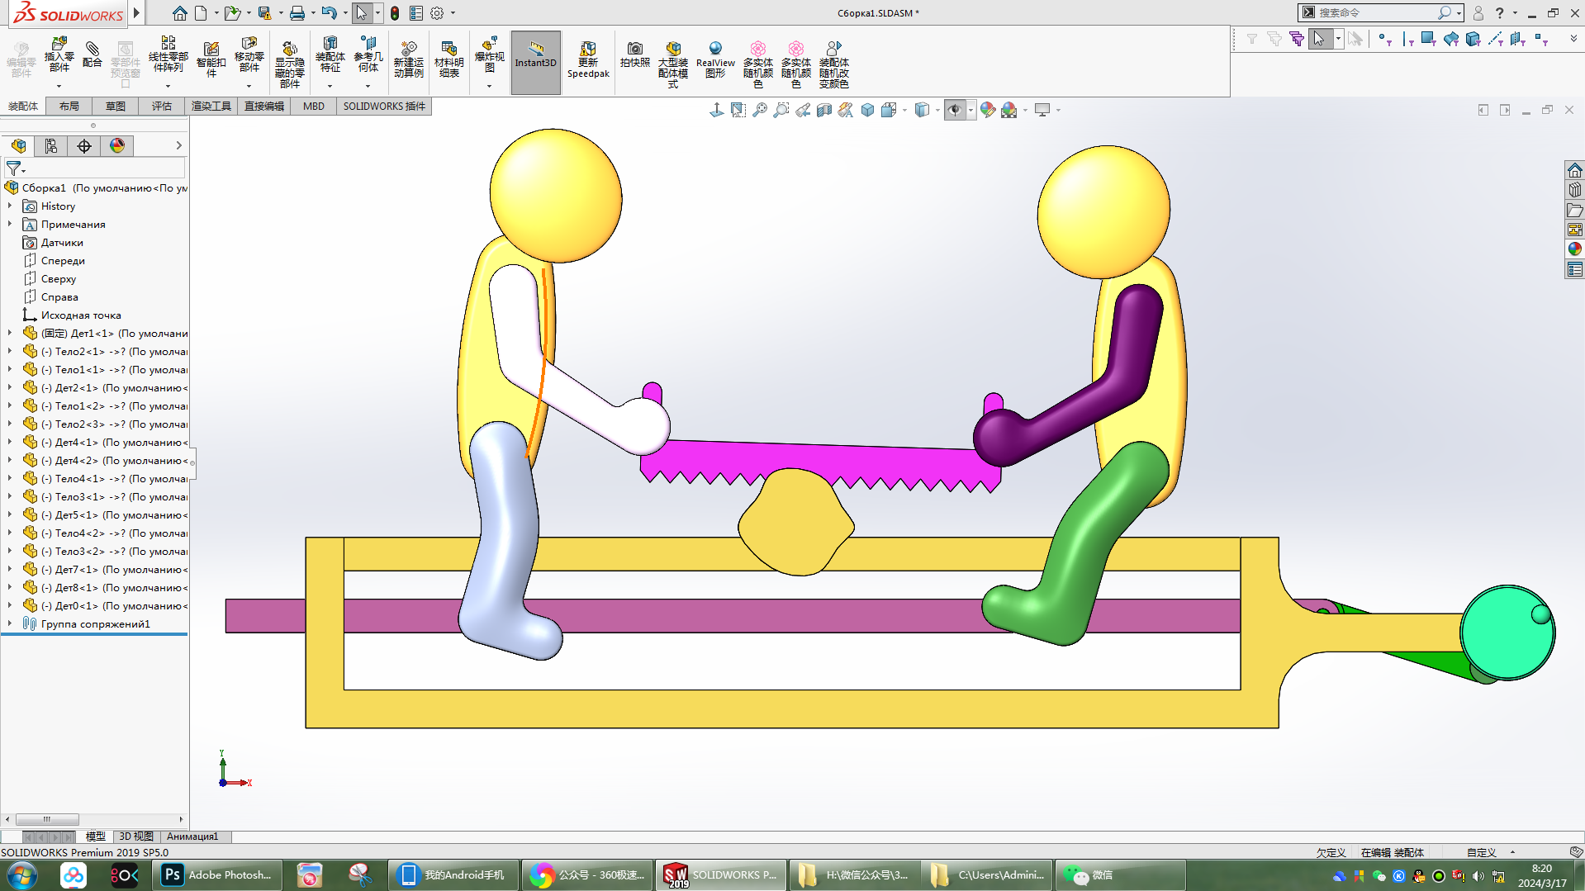Switch to the 草图 (Sketch) ribbon tab
This screenshot has height=891, width=1585.
click(x=115, y=107)
